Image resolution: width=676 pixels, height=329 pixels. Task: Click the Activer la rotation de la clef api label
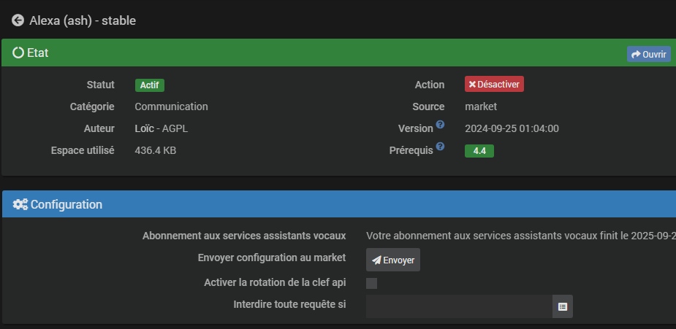click(275, 282)
